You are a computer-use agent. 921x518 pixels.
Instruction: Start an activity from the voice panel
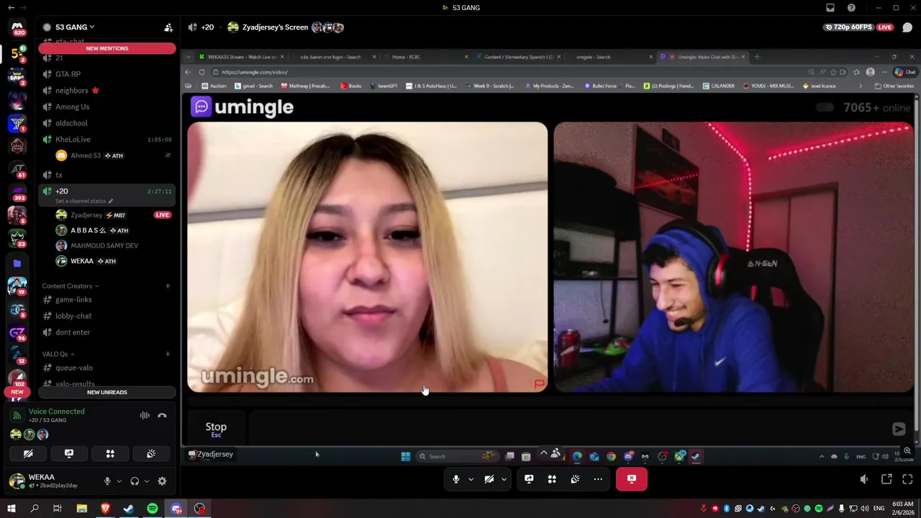tap(110, 454)
